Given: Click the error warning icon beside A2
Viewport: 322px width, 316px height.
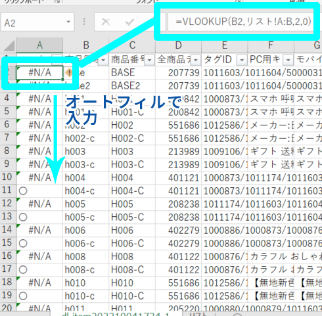Looking at the screenshot, I should point(69,72).
